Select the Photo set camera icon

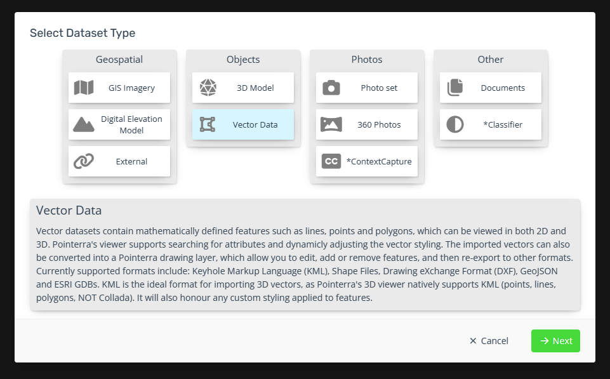click(x=331, y=88)
